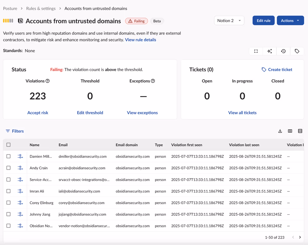
Task: Click the severity bars indicator
Action: coord(8,21)
